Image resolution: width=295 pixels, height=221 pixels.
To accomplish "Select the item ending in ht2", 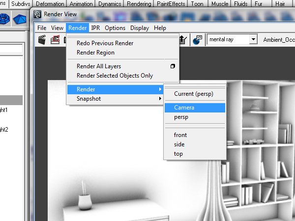I will (x=4, y=130).
